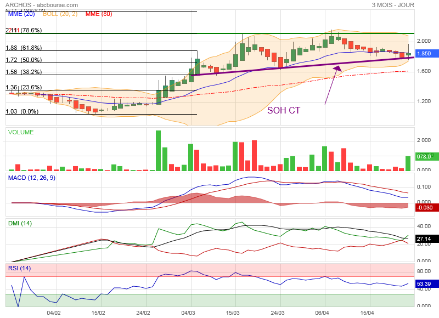Image resolution: width=439 pixels, height=318 pixels.
Task: Click the MACD (12, 26, 9) label
Action: click(x=32, y=178)
